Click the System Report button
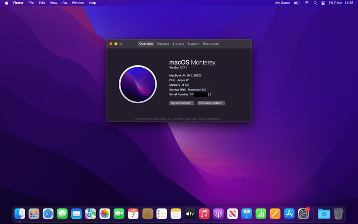 pos(182,103)
